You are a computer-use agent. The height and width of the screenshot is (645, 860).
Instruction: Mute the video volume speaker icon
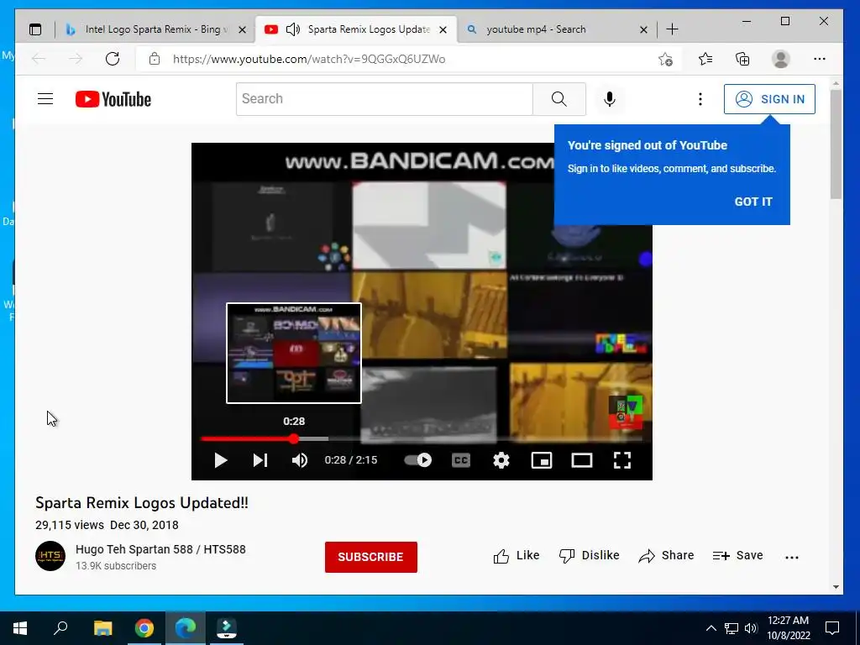pyautogui.click(x=300, y=460)
